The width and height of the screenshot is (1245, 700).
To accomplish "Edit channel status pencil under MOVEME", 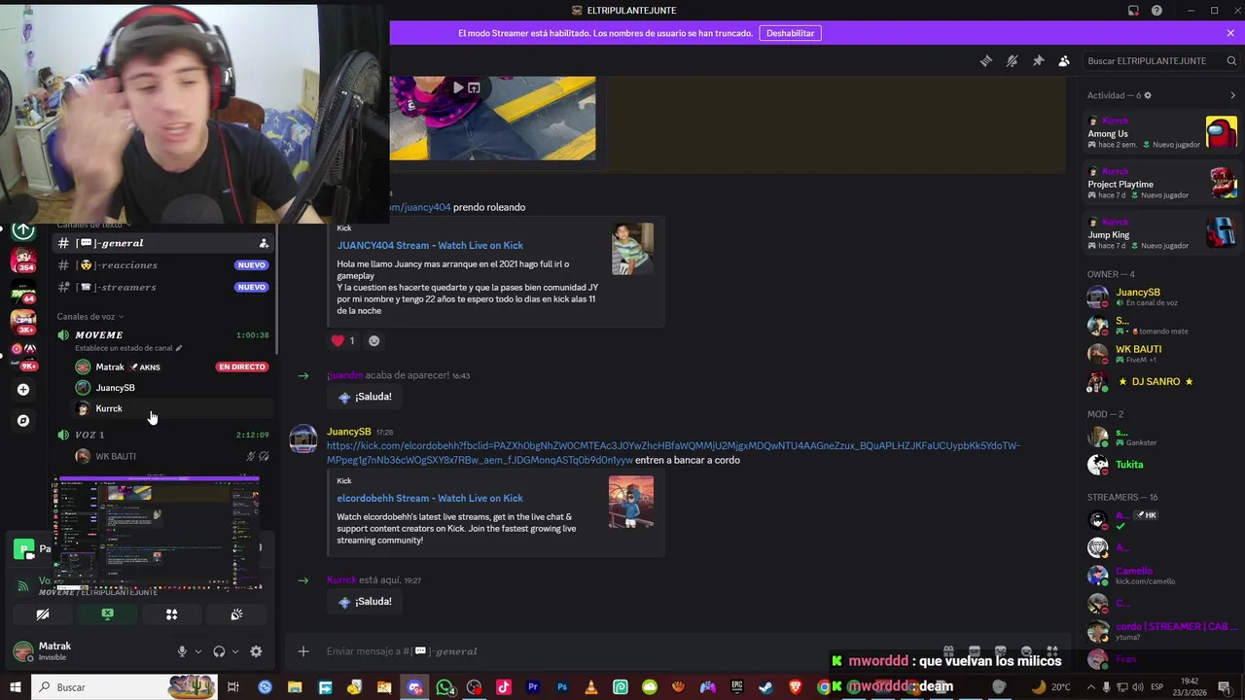I will click(178, 348).
